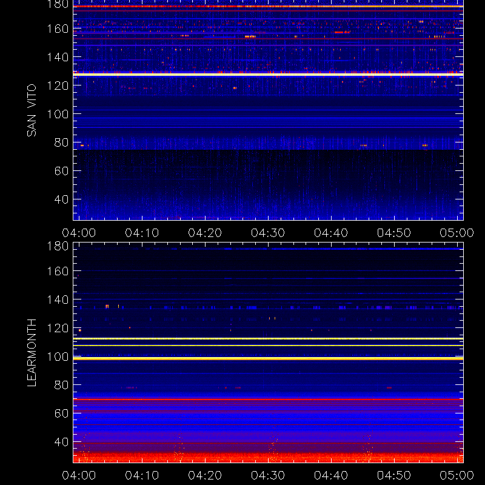Select the 140 frequency label on San Vito plot
The image size is (485, 485).
(58, 57)
